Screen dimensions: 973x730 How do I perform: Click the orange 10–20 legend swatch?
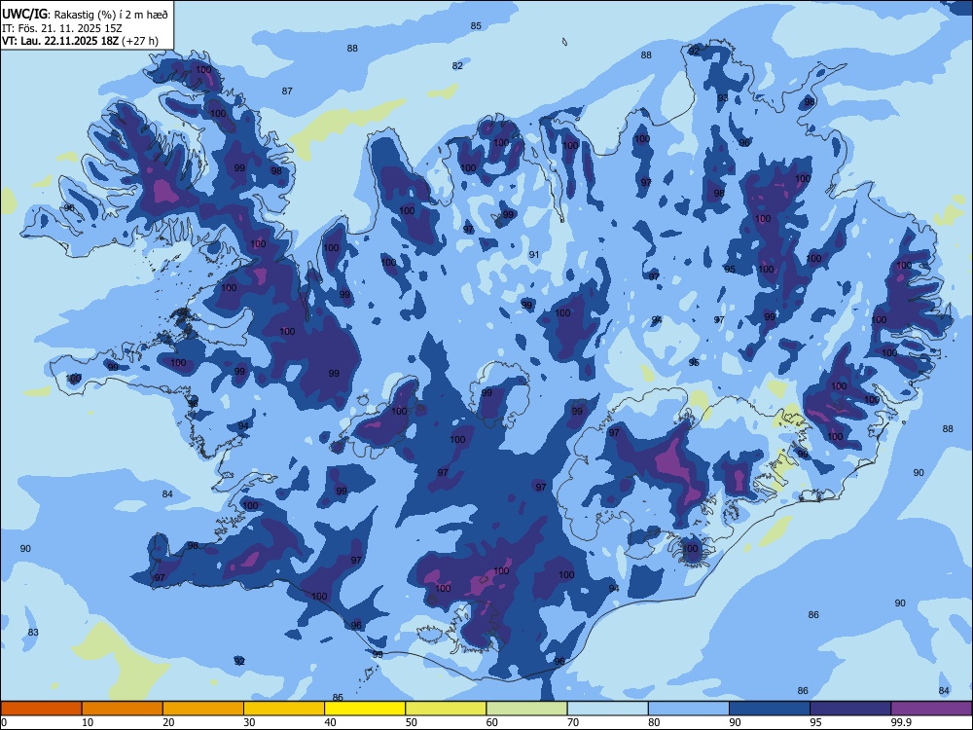pos(123,709)
